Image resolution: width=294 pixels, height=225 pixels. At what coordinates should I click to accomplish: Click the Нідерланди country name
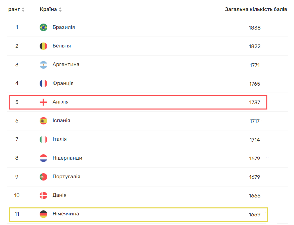coord(67,158)
